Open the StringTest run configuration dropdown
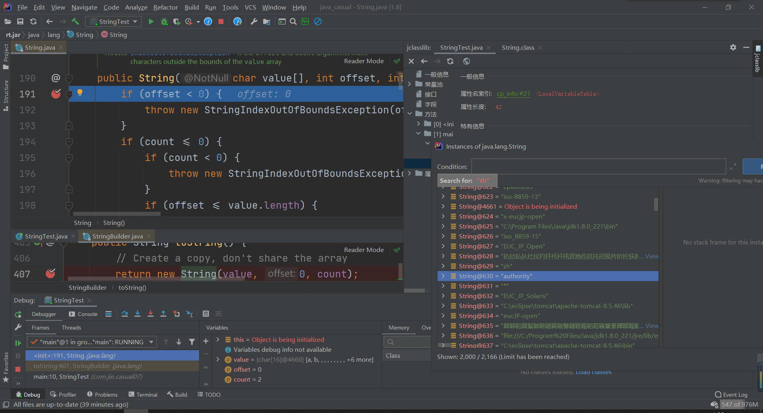Image resolution: width=763 pixels, height=413 pixels. point(114,21)
